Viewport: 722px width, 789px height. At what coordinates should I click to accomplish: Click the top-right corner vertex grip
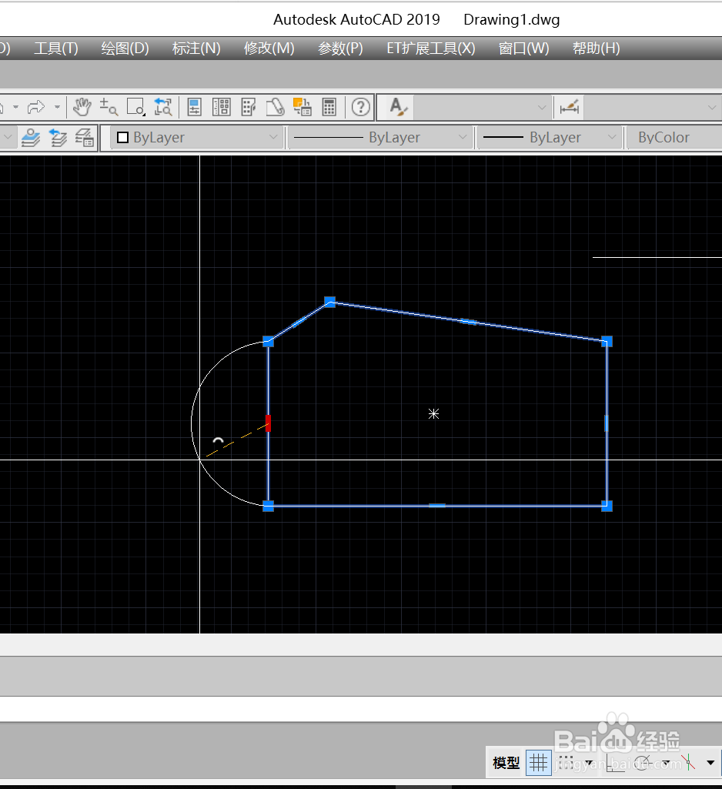(607, 342)
